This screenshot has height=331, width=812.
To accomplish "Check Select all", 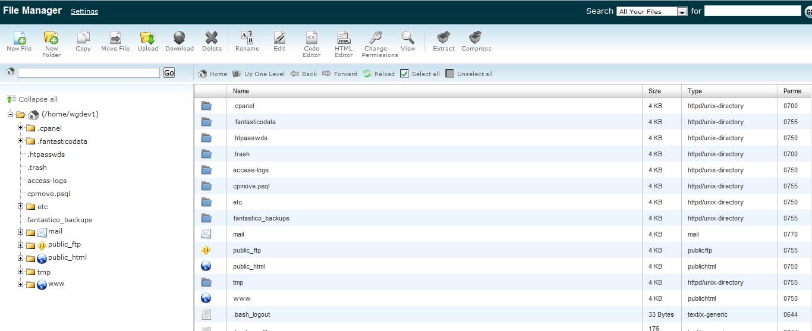I will (x=404, y=74).
